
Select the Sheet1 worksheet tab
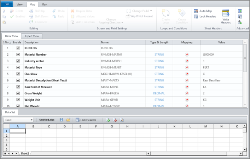pos(25,153)
